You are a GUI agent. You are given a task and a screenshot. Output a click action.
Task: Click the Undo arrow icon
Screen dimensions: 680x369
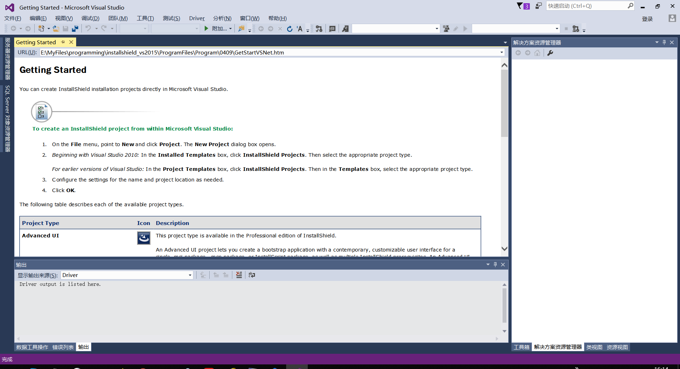(x=88, y=29)
